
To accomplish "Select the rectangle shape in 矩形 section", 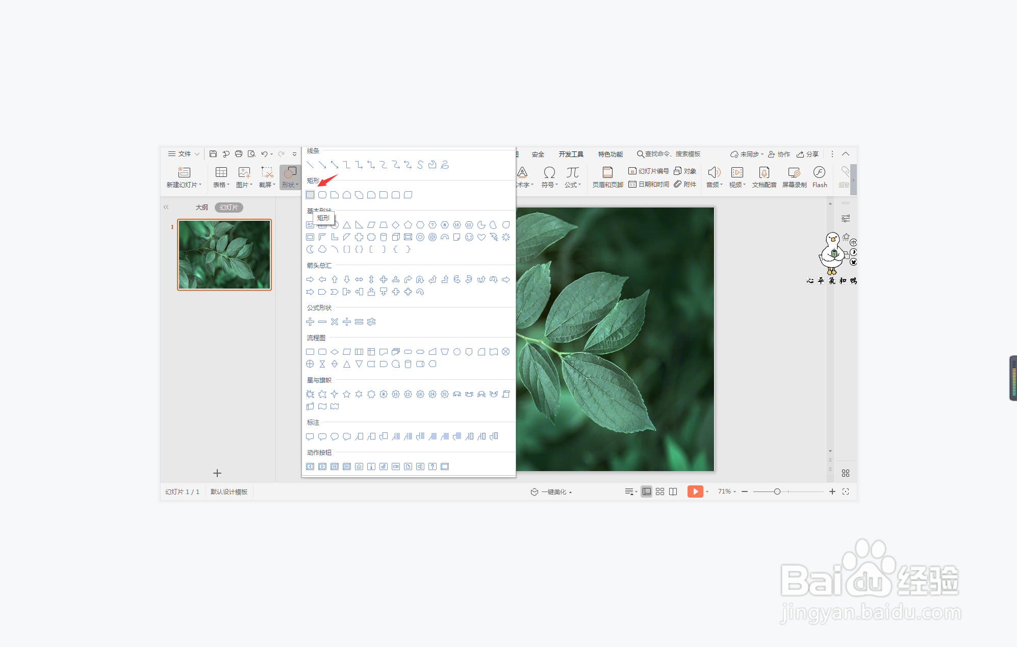I will pyautogui.click(x=310, y=195).
